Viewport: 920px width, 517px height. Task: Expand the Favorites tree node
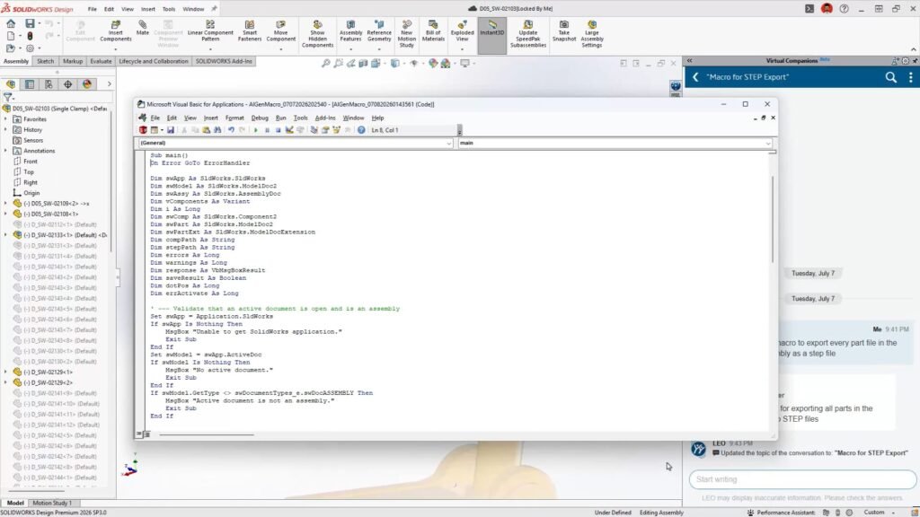tap(6, 119)
